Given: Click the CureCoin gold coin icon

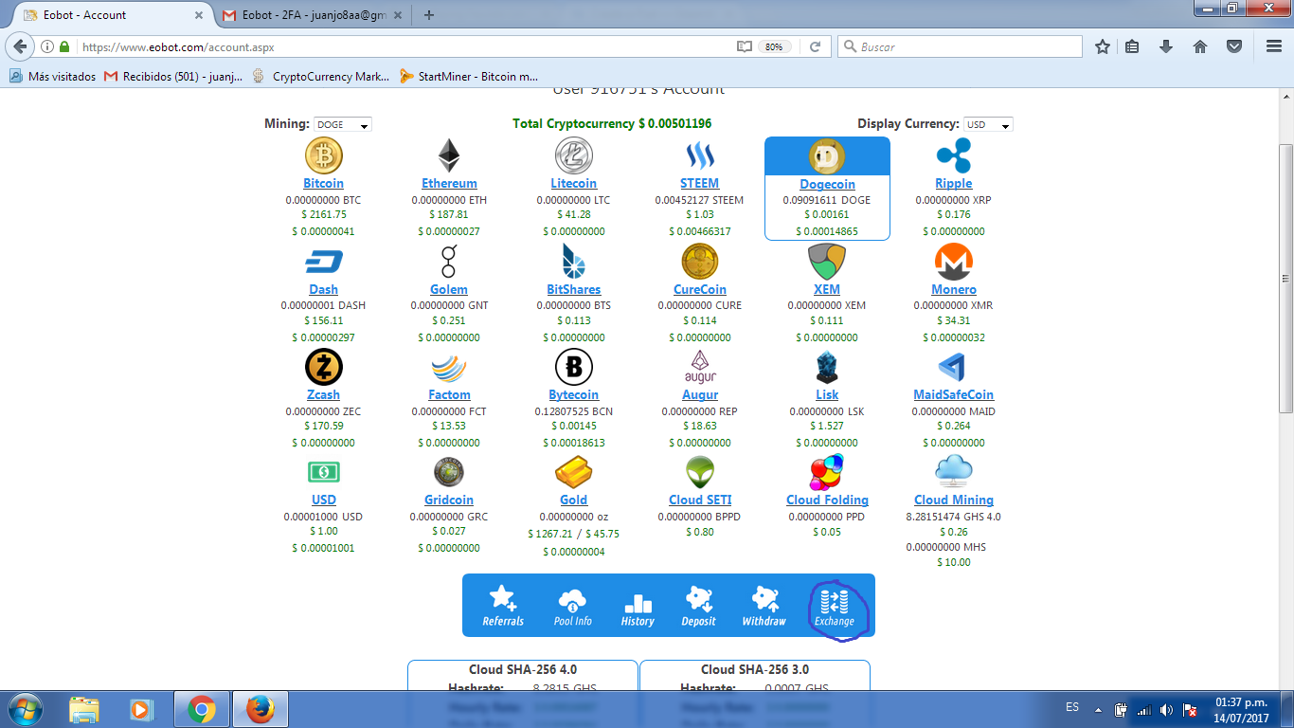Looking at the screenshot, I should click(x=700, y=262).
